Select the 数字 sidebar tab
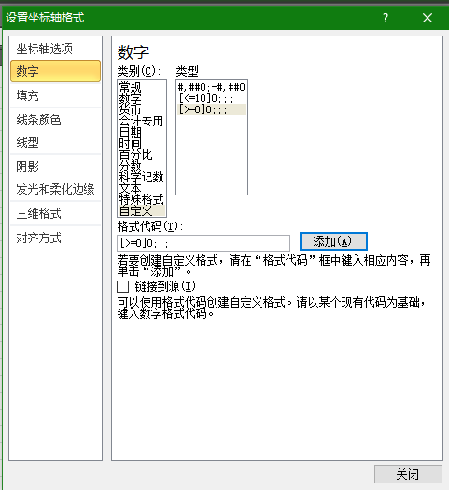The image size is (449, 490). [x=55, y=71]
